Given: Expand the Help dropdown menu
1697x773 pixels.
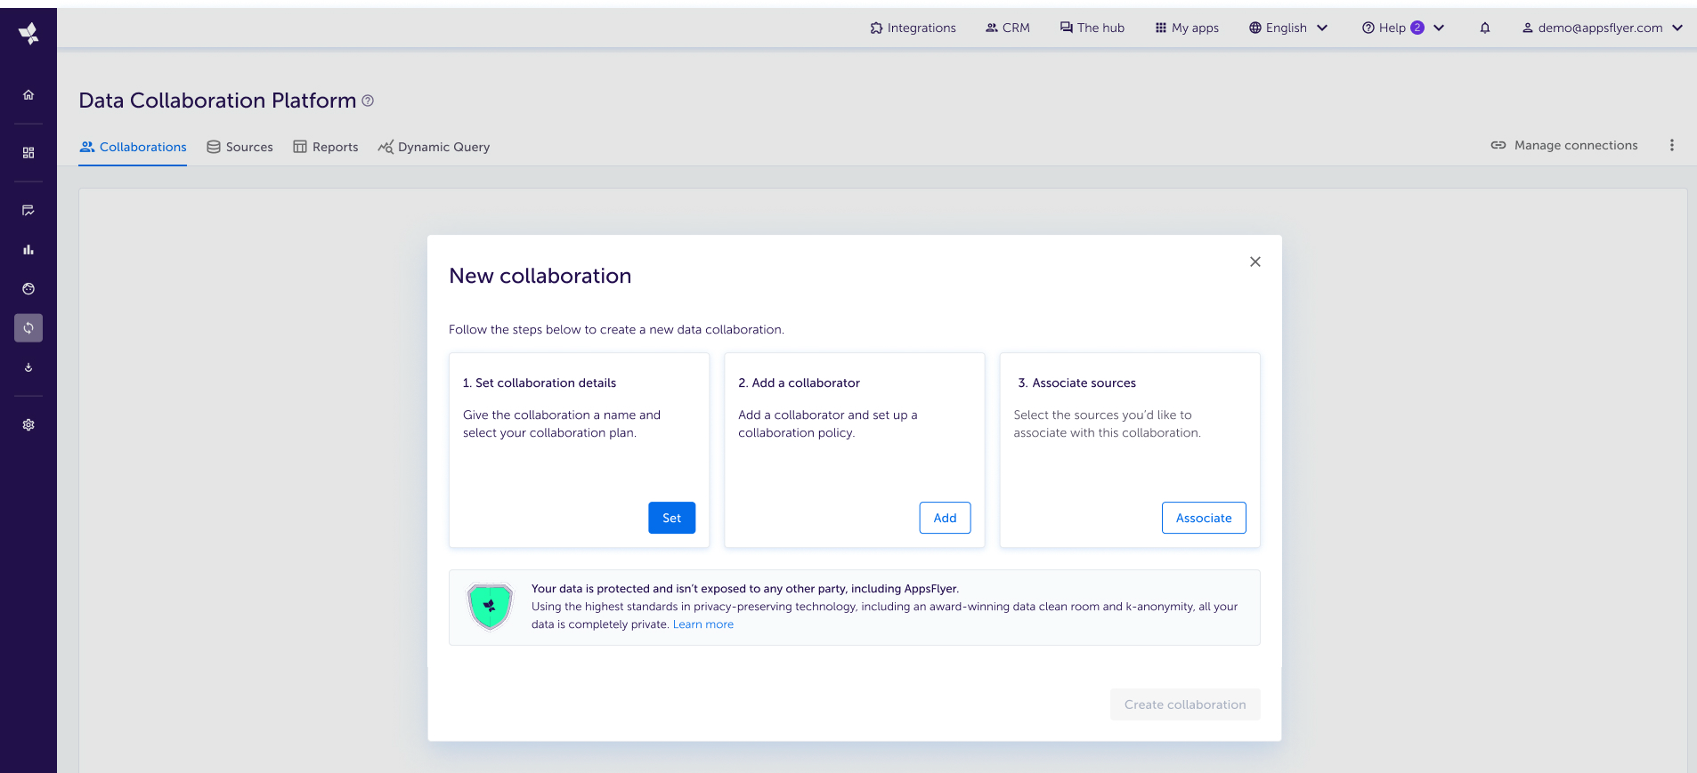Looking at the screenshot, I should click(x=1402, y=28).
